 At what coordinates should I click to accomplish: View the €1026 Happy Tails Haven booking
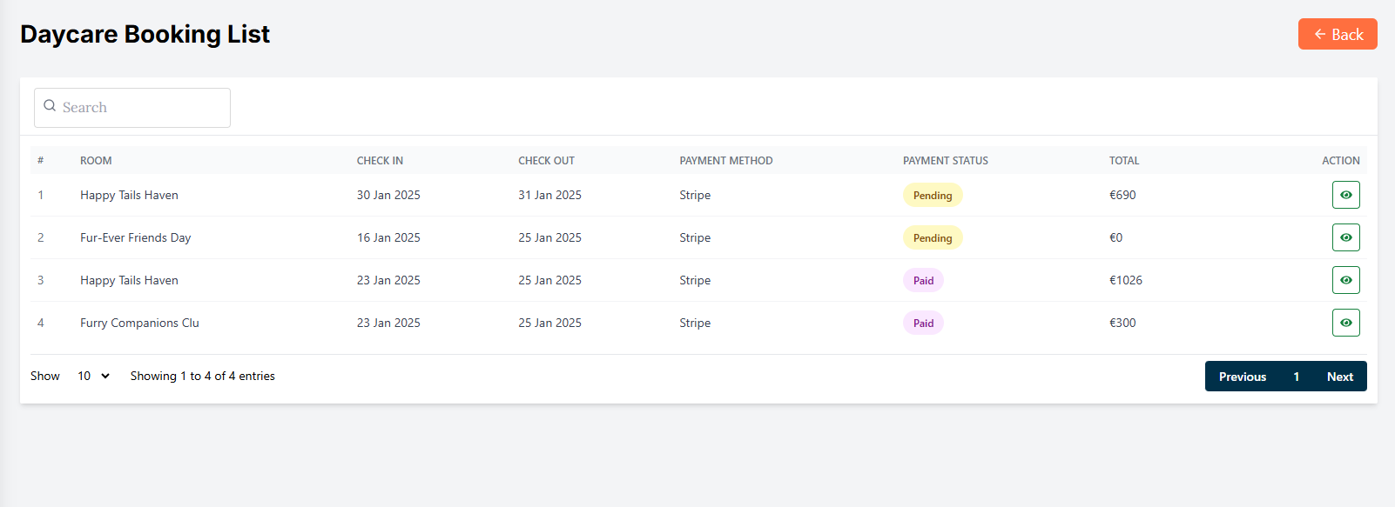pos(1345,280)
